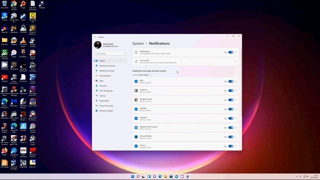Image resolution: width=320 pixels, height=180 pixels.
Task: Switch off Microsoft Store notifications toggle
Action: (x=231, y=137)
